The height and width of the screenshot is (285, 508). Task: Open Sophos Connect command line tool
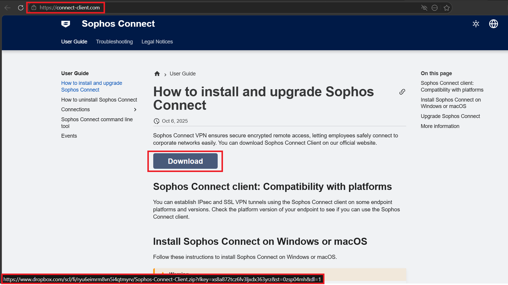[97, 123]
